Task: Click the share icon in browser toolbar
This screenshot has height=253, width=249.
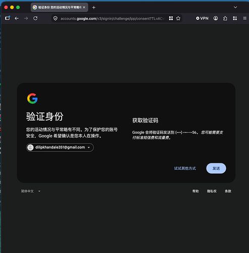Action: coord(225,18)
